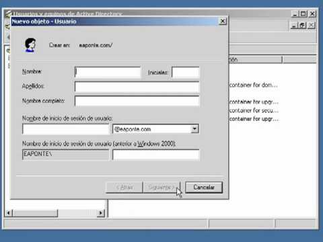Click the user avatar icon in the dialog

coord(30,45)
